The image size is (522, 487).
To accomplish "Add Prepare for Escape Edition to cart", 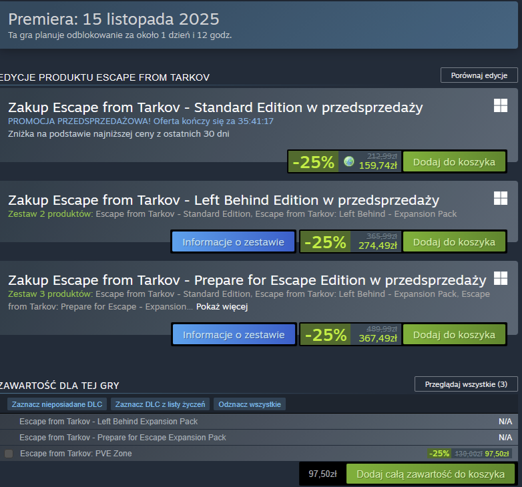I will (454, 334).
